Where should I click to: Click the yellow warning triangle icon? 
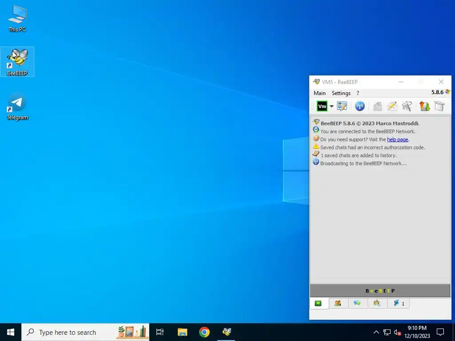316,147
